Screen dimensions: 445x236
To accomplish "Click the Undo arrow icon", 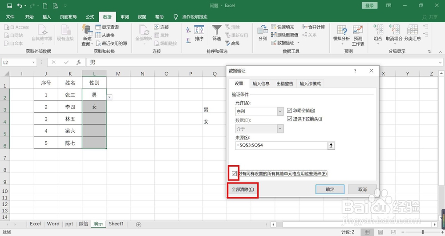I will [20, 5].
